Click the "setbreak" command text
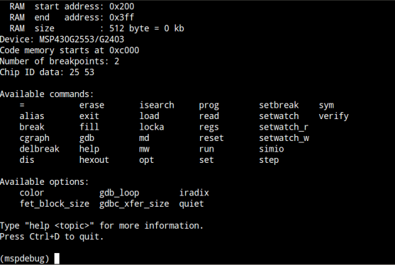This screenshot has height=265, width=395. [279, 105]
